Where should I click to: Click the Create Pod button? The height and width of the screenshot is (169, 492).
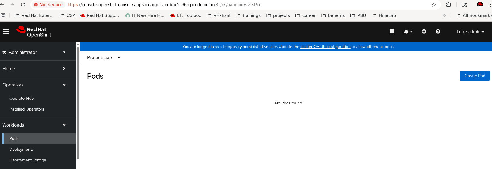coord(474,76)
